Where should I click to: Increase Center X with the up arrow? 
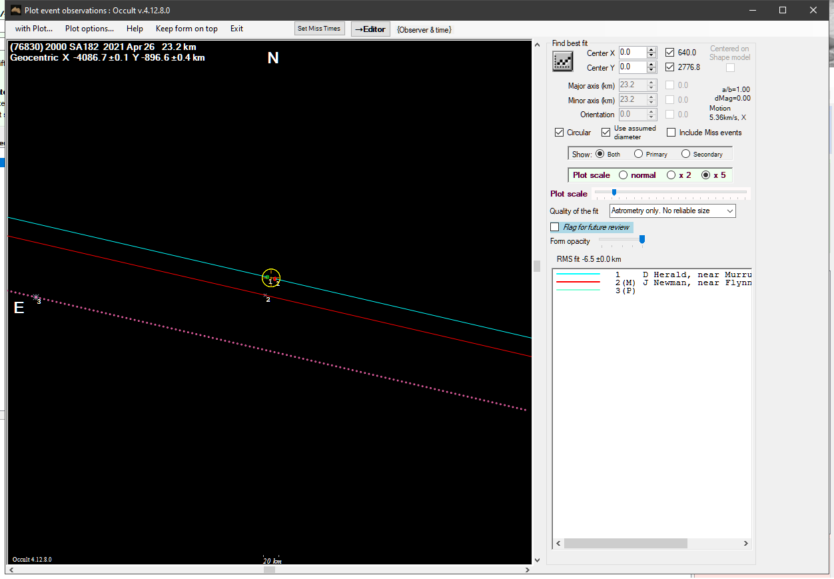coord(651,50)
